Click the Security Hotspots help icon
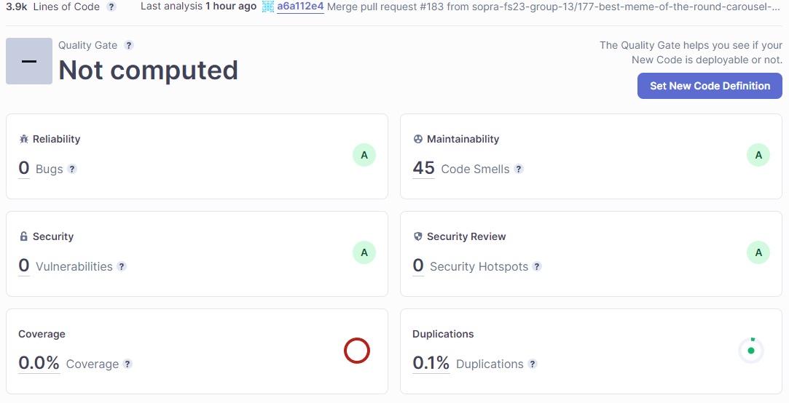Viewport: 789px width, 403px height. click(x=538, y=266)
